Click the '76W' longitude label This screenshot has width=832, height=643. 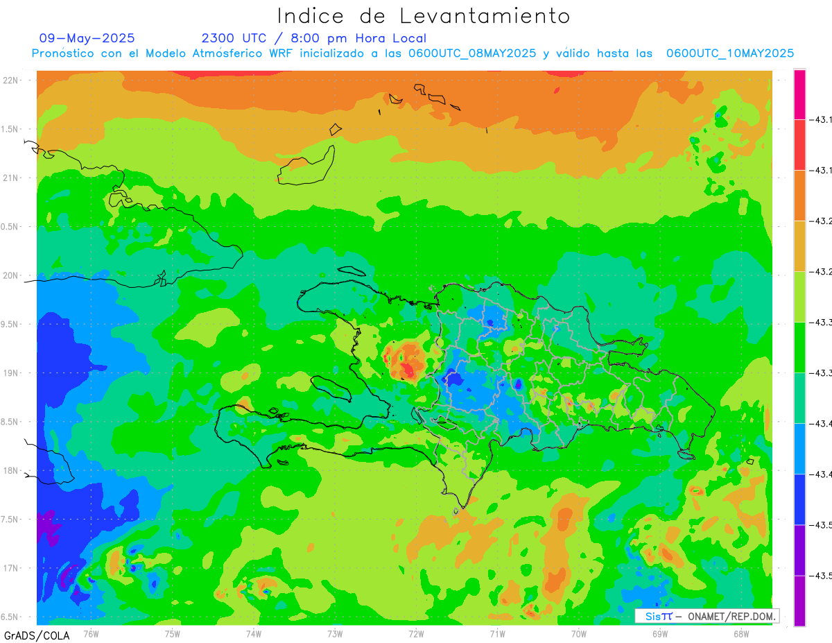91,634
